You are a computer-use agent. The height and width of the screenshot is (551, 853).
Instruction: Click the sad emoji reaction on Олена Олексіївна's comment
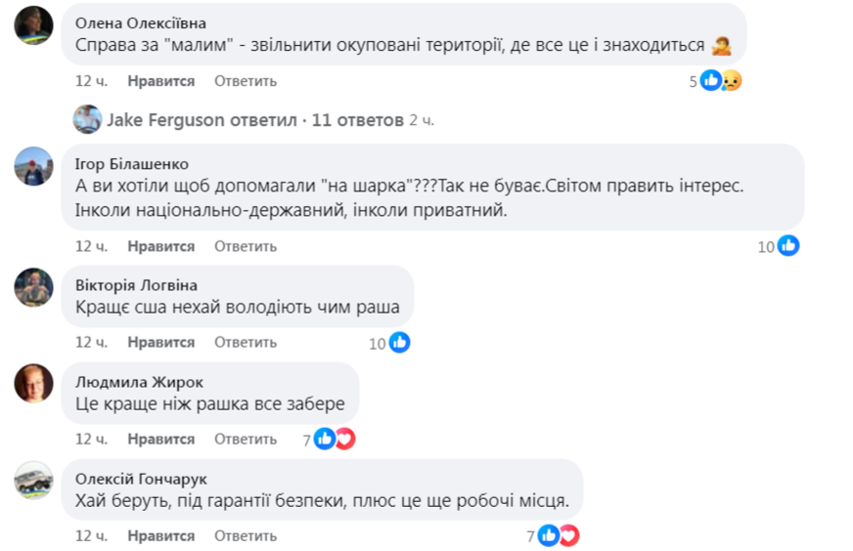[731, 81]
